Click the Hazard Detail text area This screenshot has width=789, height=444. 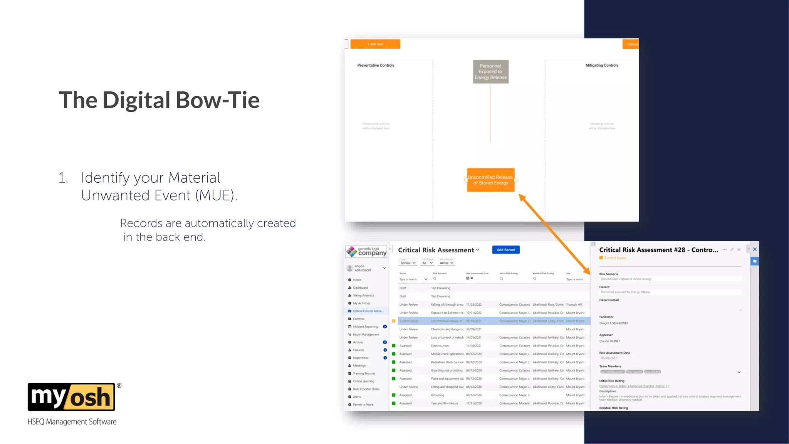click(x=670, y=307)
